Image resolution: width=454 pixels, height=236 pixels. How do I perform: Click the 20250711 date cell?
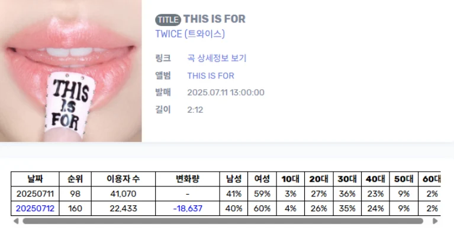click(35, 194)
